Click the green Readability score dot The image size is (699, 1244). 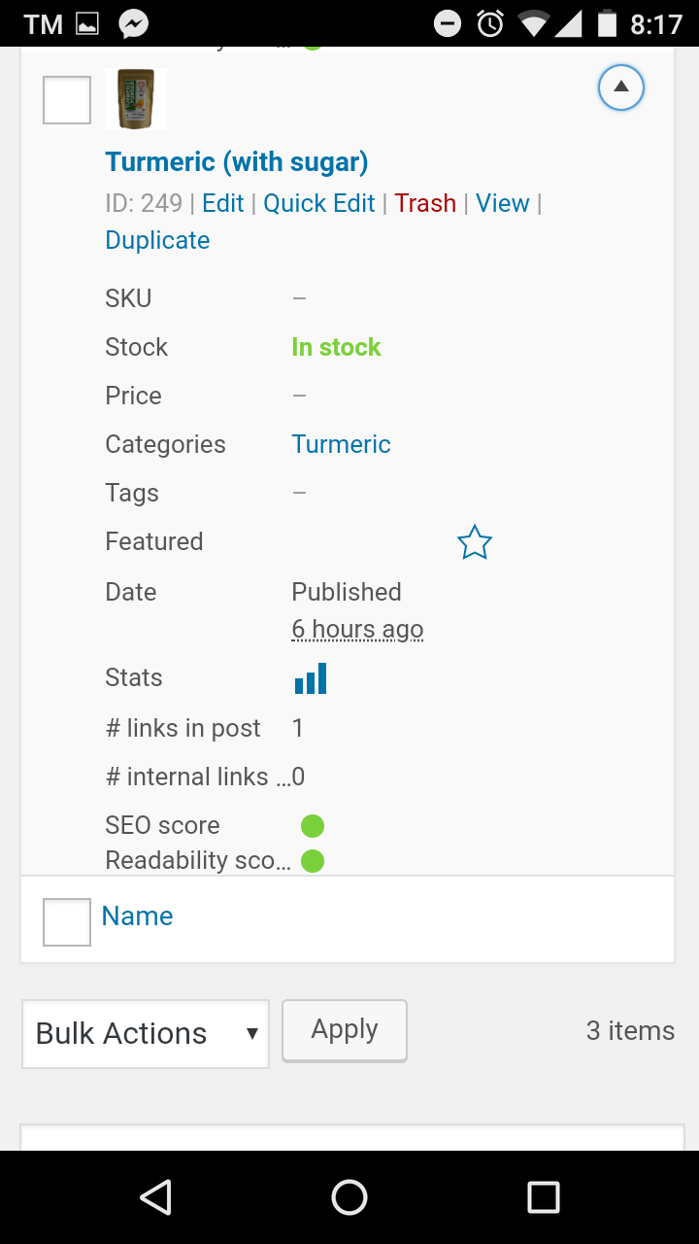313,861
